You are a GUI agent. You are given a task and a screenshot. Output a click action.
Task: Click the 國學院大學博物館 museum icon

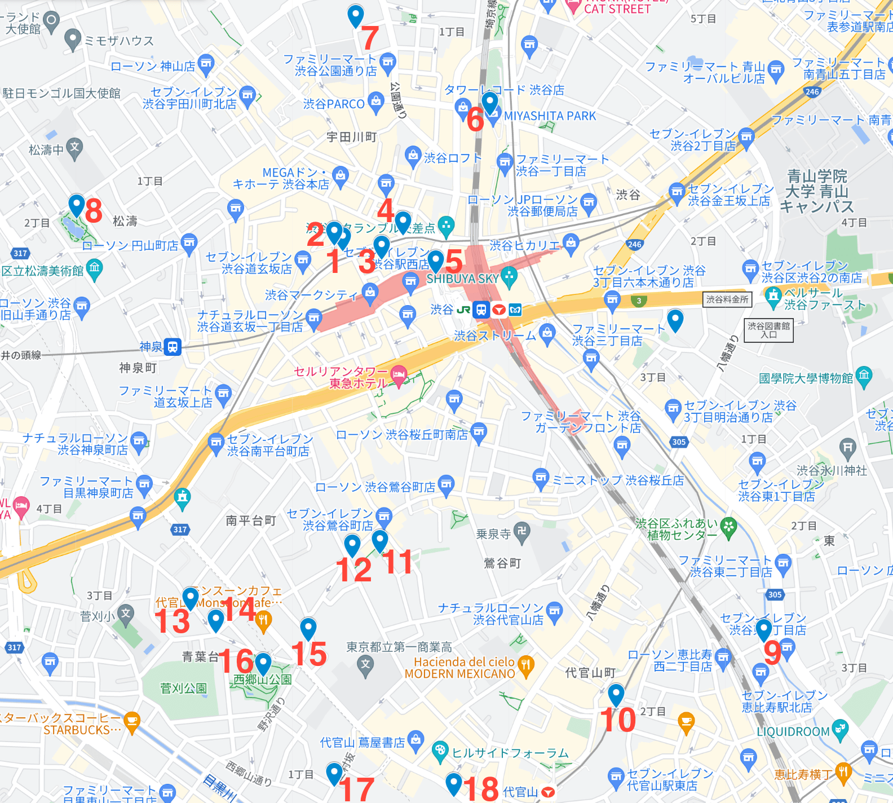pyautogui.click(x=864, y=376)
